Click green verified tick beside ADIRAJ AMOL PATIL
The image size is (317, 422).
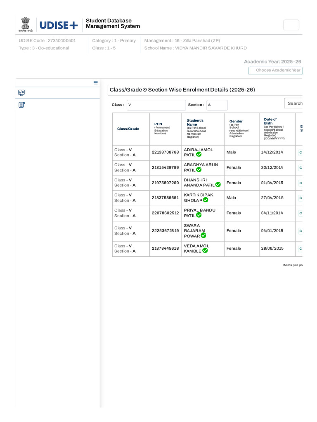tap(199, 155)
